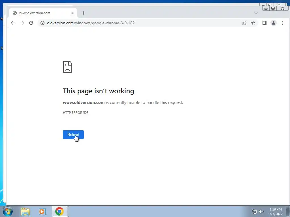Share this page icon in address bar

coord(244,23)
